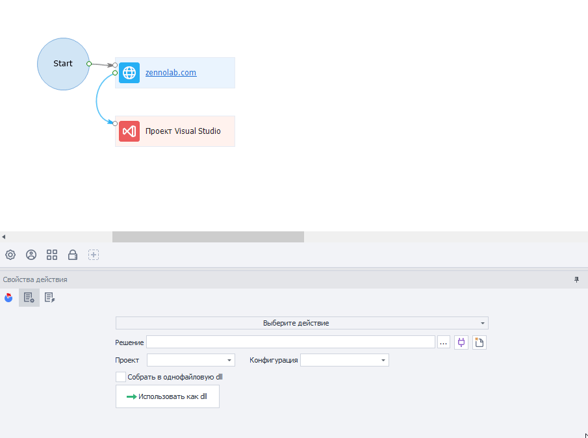Open the Конфигурация dropdown list
Image resolution: width=588 pixels, height=438 pixels.
tap(344, 360)
